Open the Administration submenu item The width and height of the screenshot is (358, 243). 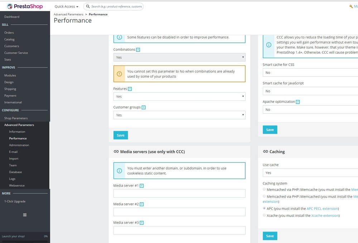pyautogui.click(x=19, y=145)
